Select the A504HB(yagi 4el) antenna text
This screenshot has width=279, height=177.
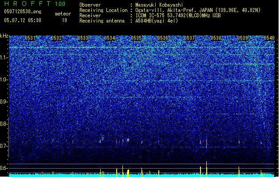pos(157,21)
